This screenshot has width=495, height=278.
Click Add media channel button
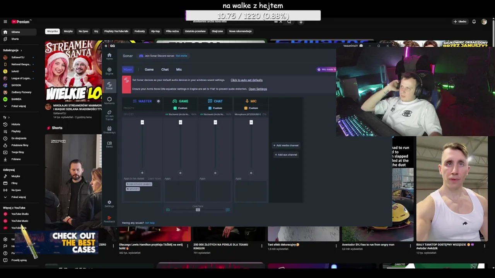click(x=286, y=146)
